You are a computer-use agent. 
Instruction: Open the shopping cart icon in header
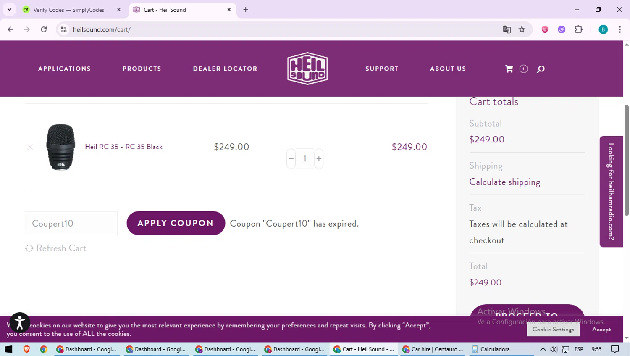tap(509, 69)
